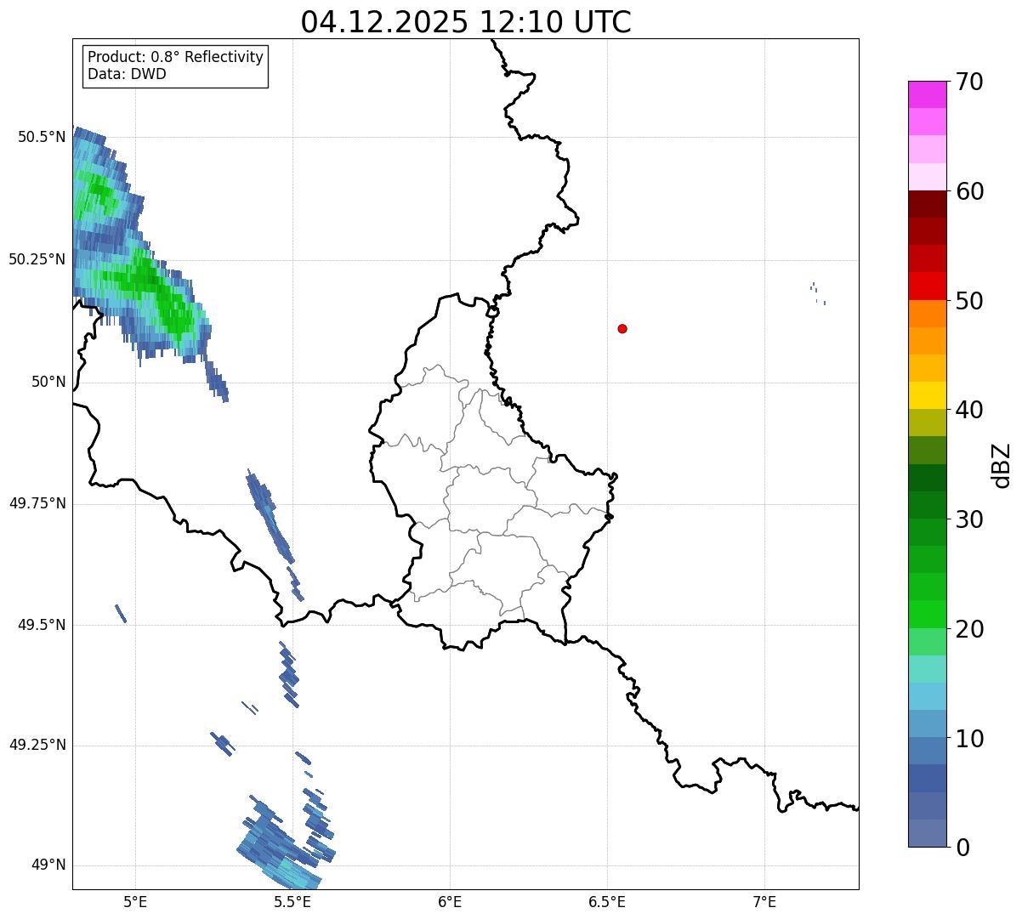Click the 49.25°N latitude label

(x=37, y=745)
